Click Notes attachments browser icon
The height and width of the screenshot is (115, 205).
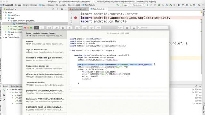56,28
